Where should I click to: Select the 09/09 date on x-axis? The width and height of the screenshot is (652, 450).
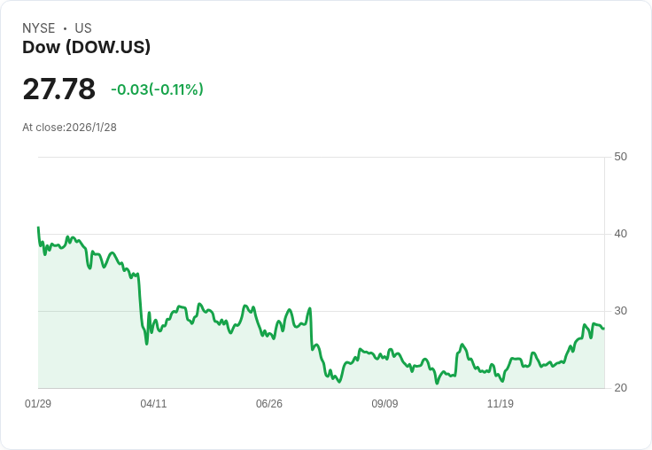pos(384,404)
